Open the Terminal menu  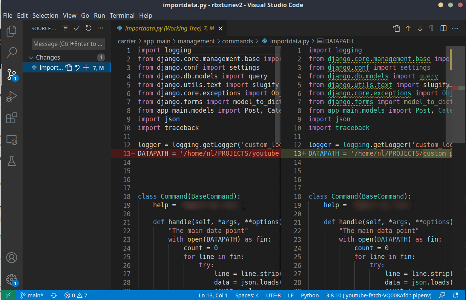pos(122,15)
